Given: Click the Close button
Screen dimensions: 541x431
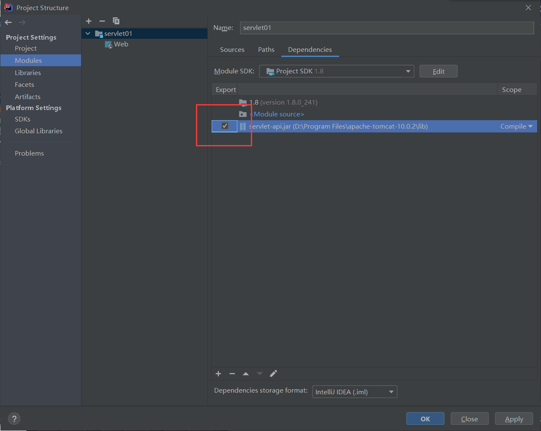Looking at the screenshot, I should click(x=470, y=419).
